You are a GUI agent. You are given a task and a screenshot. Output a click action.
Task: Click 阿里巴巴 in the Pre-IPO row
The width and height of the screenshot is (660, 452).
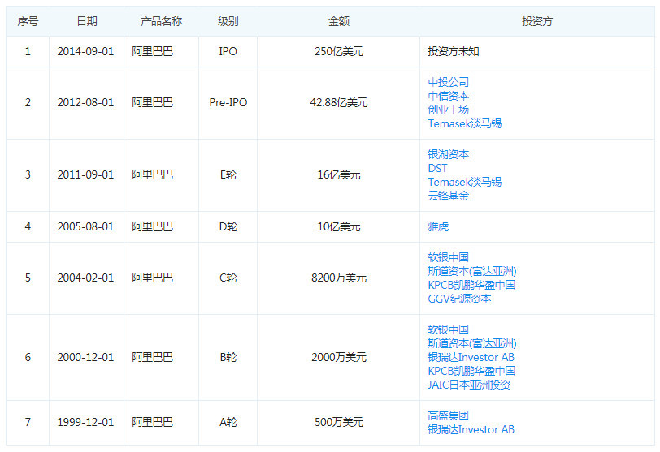coord(152,102)
